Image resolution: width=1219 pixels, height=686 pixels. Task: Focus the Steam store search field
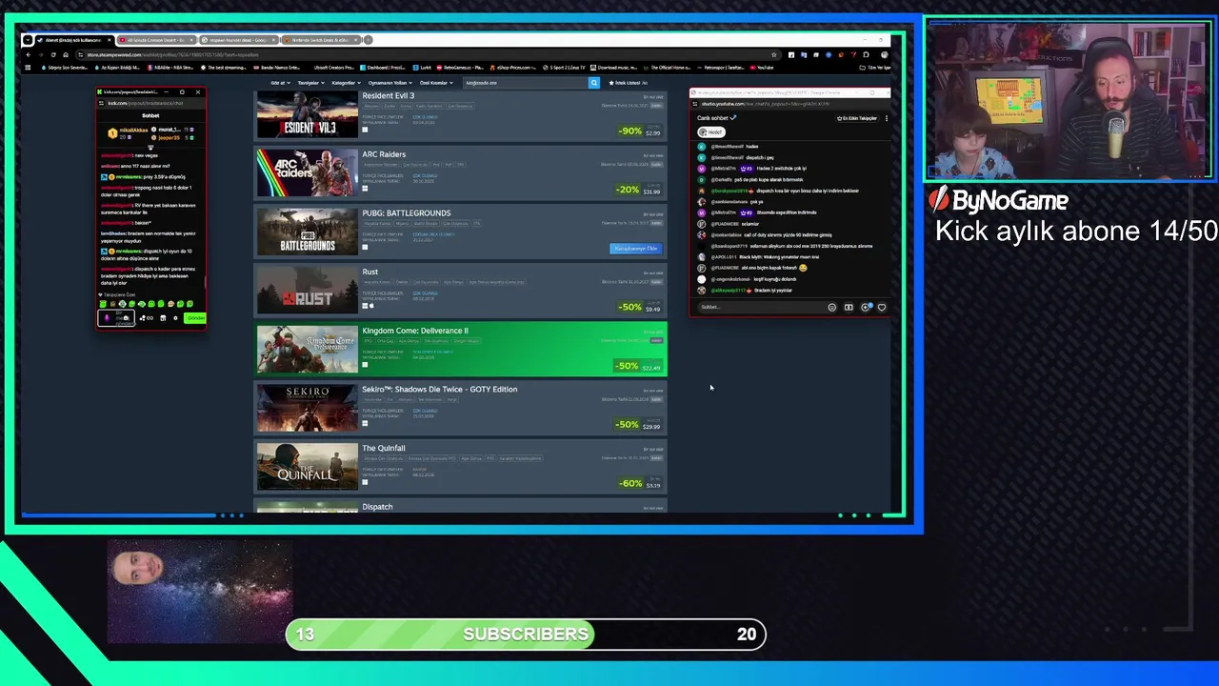point(525,83)
